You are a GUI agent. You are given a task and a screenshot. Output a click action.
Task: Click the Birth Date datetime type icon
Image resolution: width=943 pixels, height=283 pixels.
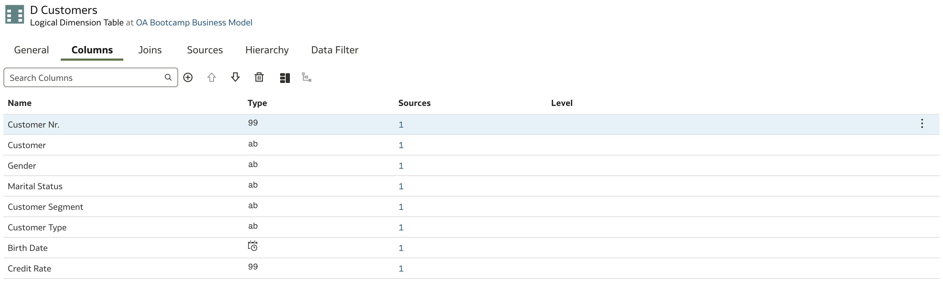click(253, 246)
